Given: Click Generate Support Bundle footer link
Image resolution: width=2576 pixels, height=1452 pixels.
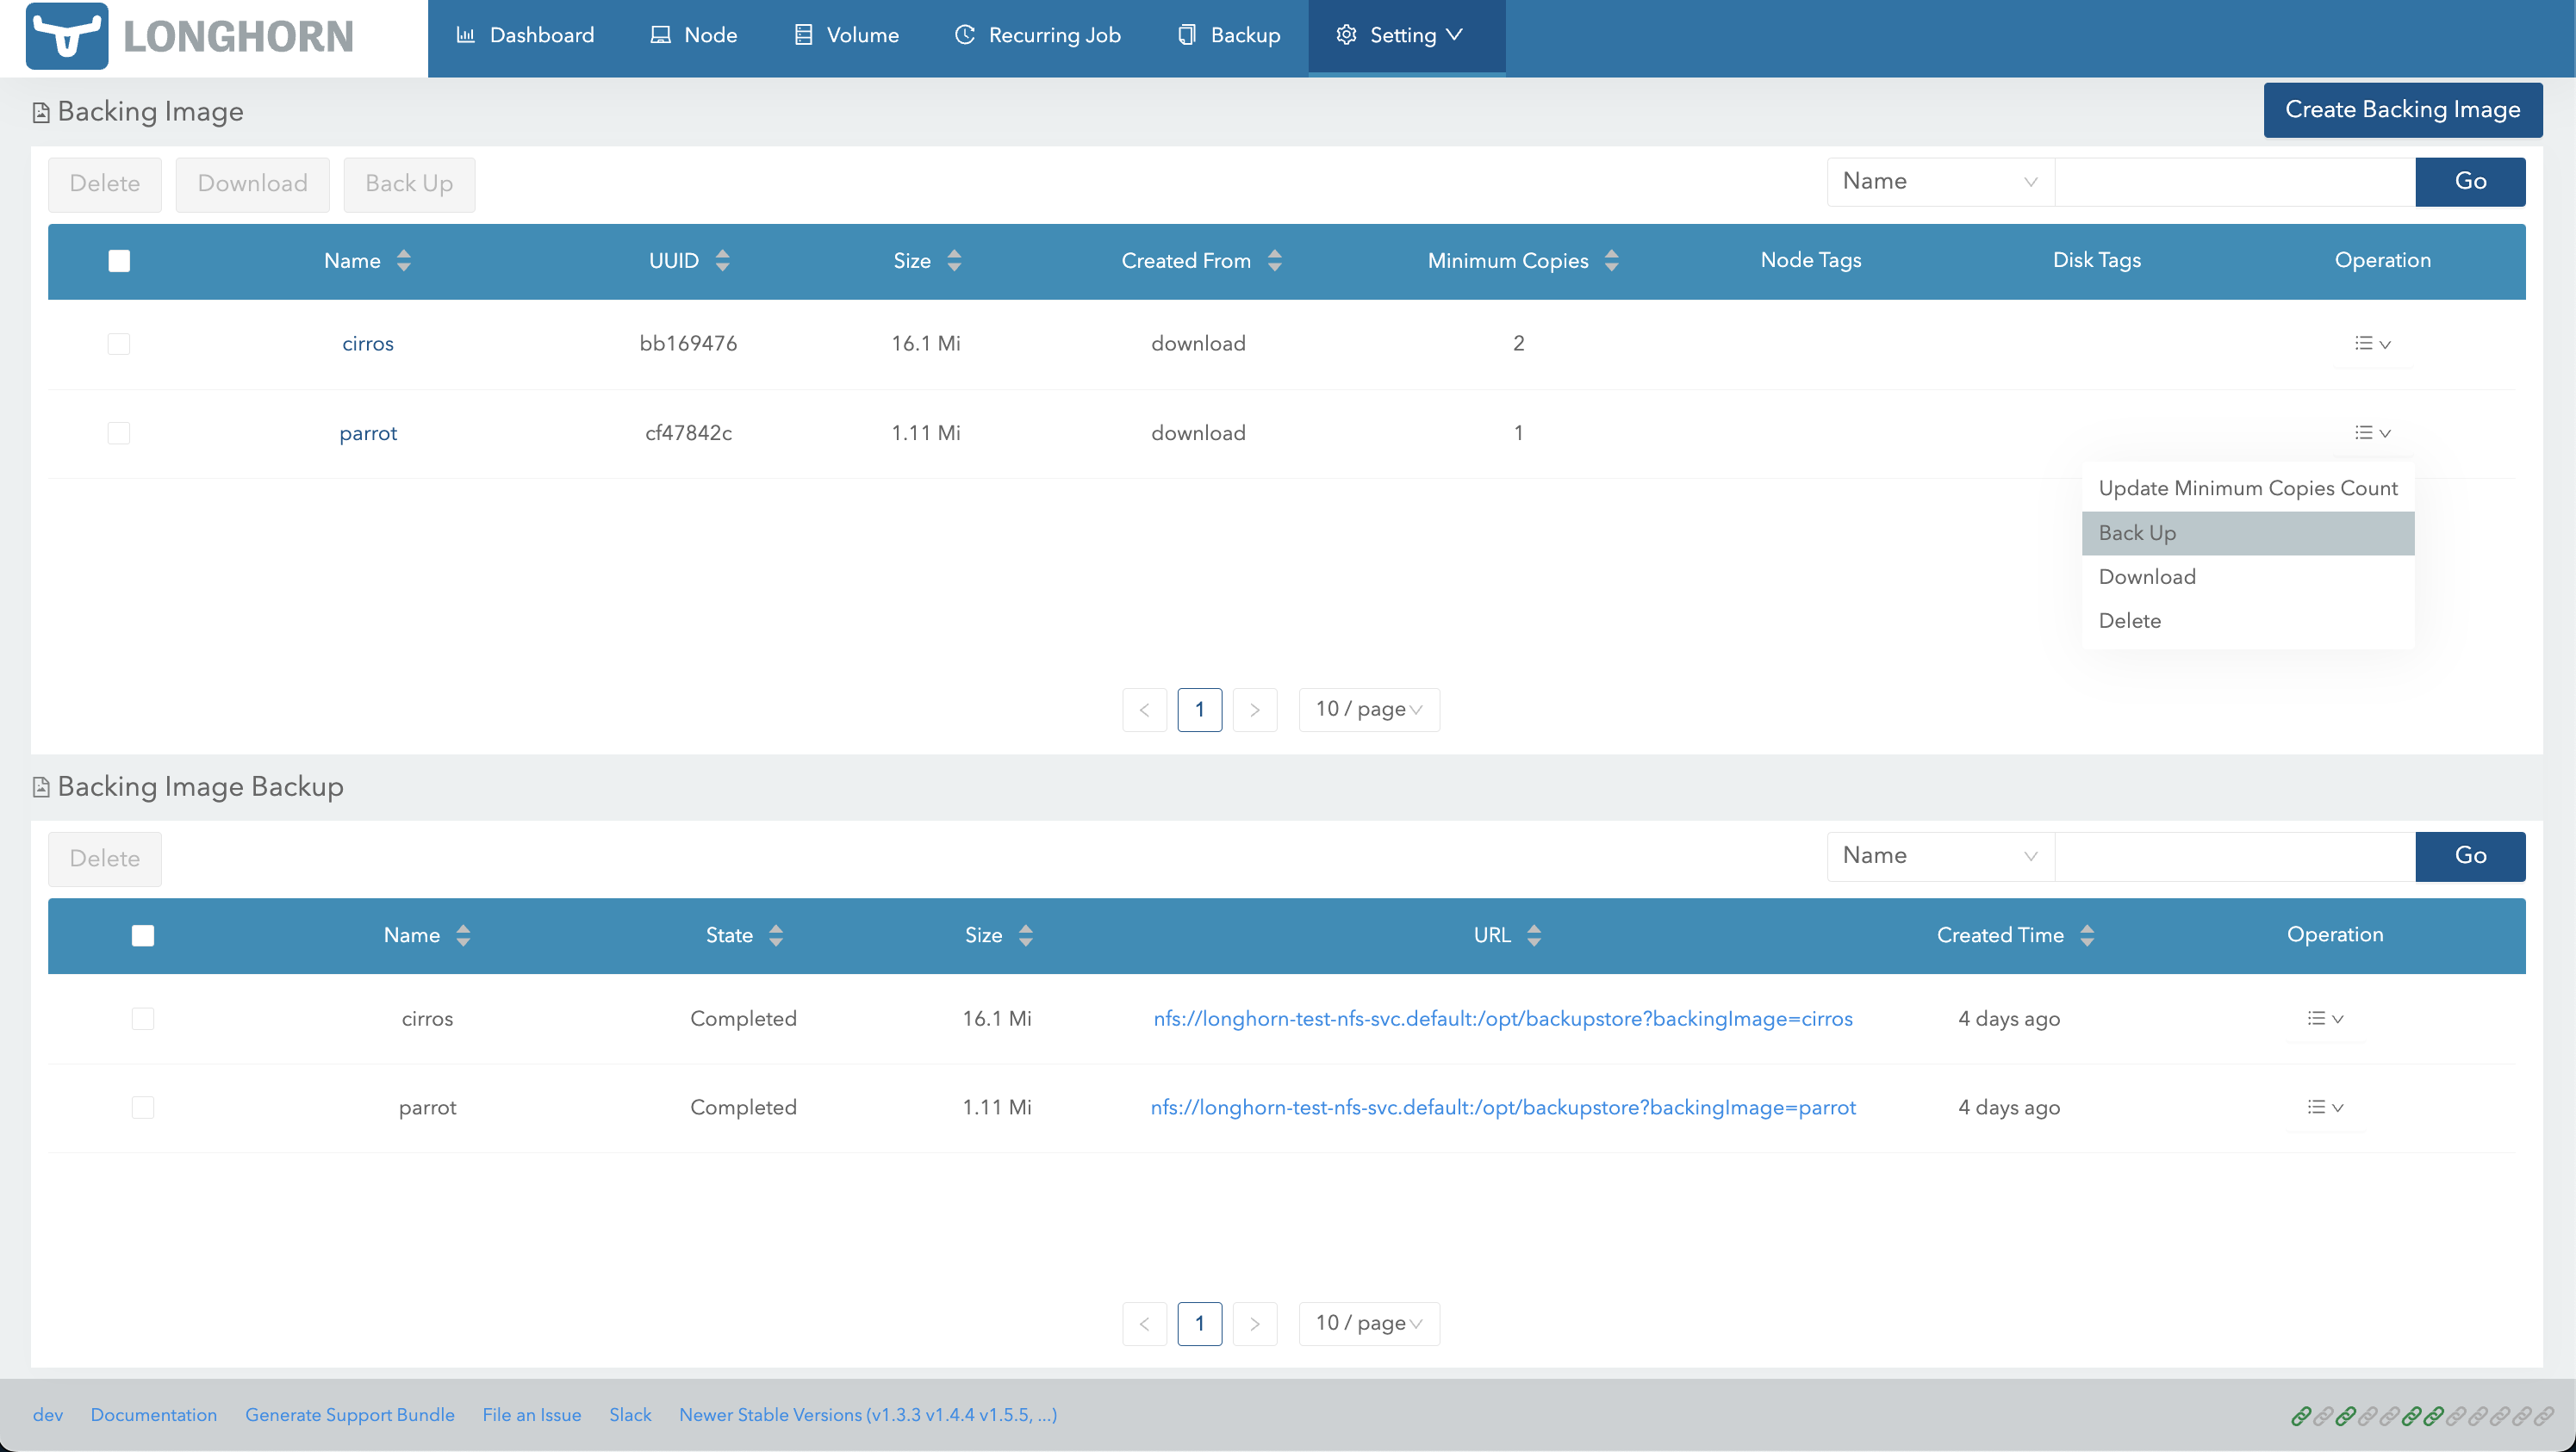Looking at the screenshot, I should pyautogui.click(x=349, y=1415).
